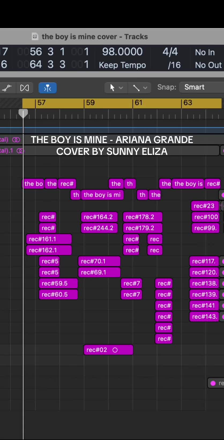Image resolution: width=224 pixels, height=440 pixels.
Task: Click the loop circle icon on rec#02
Action: [x=115, y=350]
